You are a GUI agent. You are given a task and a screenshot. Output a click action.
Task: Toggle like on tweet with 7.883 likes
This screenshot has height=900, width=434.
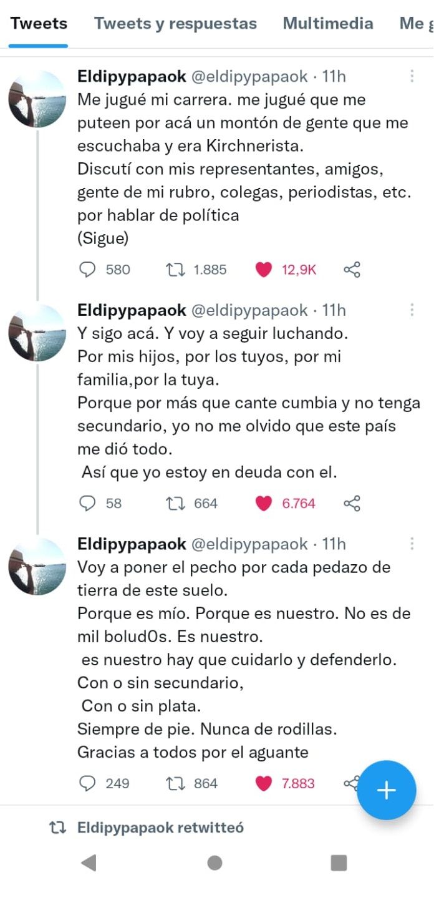coord(264,783)
